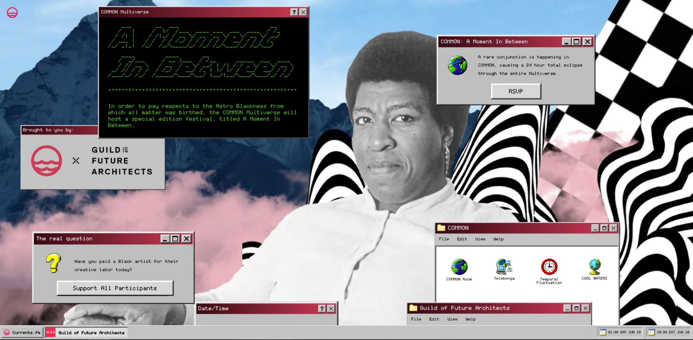Close The real question dialog
The height and width of the screenshot is (340, 693).
point(186,239)
